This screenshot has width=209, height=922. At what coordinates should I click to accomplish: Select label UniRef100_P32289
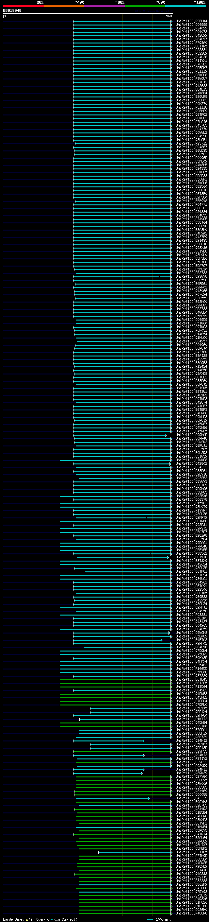click(191, 53)
